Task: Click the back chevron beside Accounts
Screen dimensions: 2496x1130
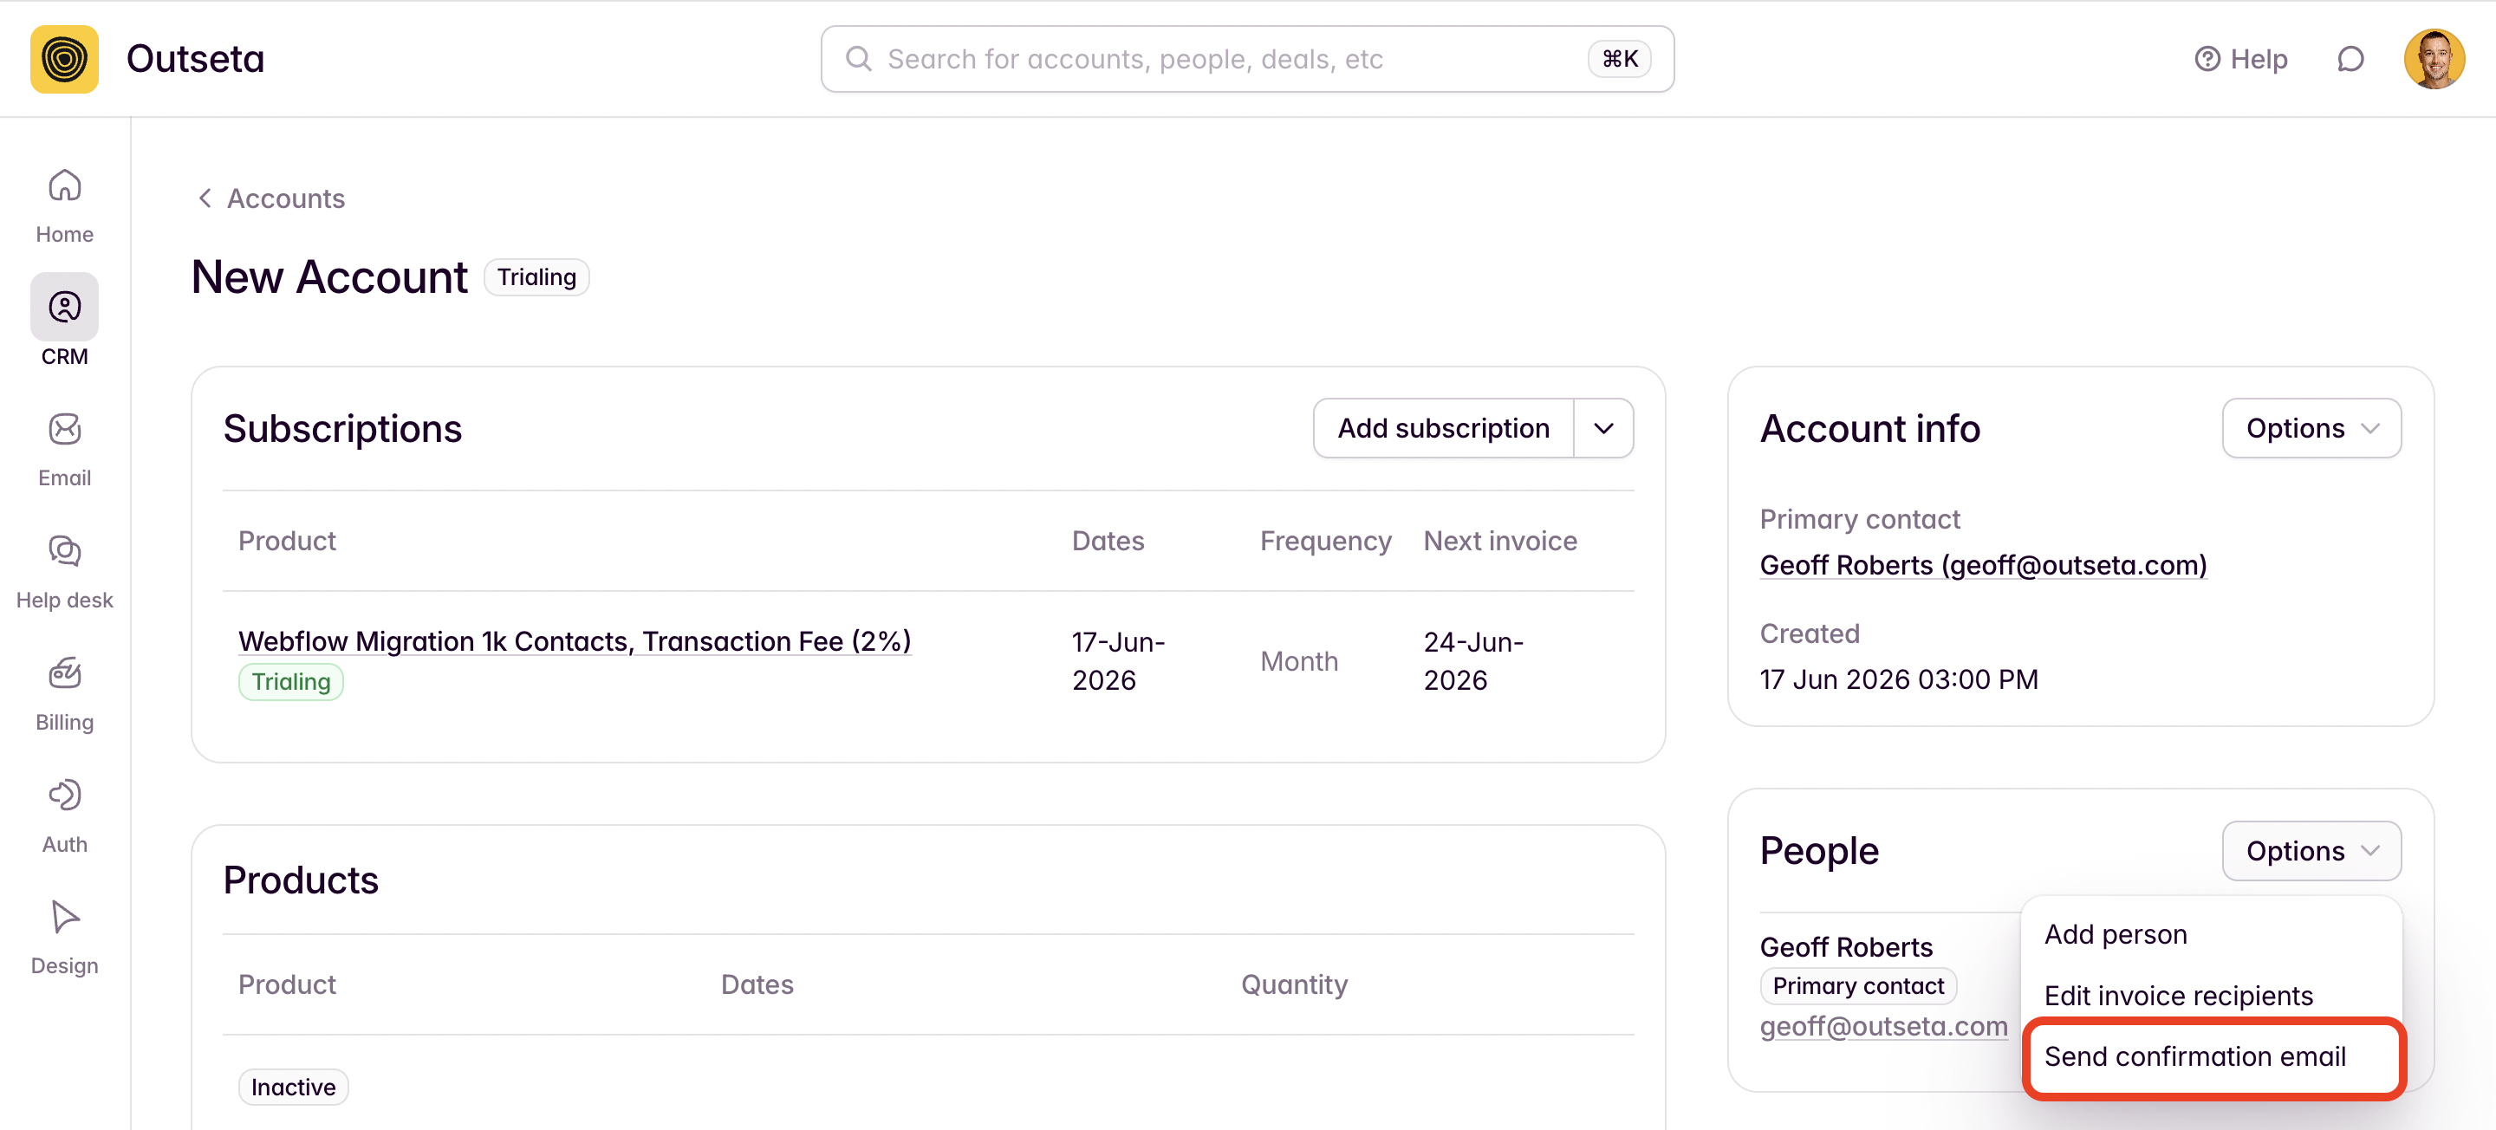Action: pos(205,198)
